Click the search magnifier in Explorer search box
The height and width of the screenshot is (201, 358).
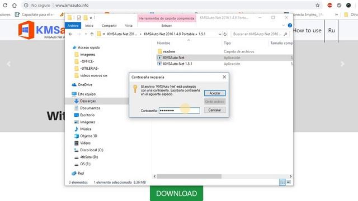285,34
